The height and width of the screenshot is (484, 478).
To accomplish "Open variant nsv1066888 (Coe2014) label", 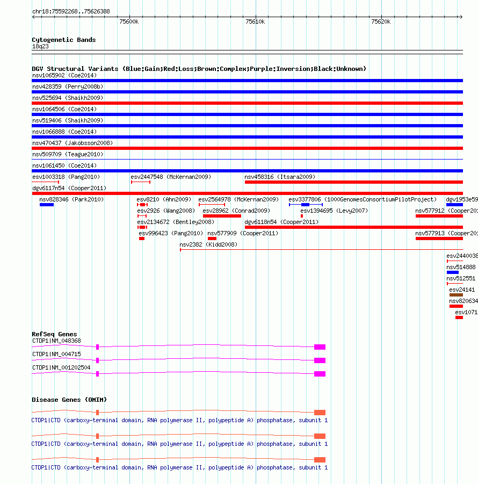I will point(64,132).
